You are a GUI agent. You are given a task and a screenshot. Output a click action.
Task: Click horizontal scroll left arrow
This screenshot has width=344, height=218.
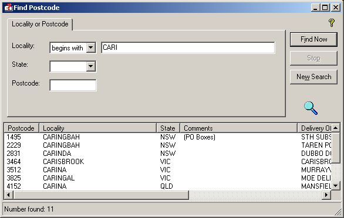coord(9,195)
